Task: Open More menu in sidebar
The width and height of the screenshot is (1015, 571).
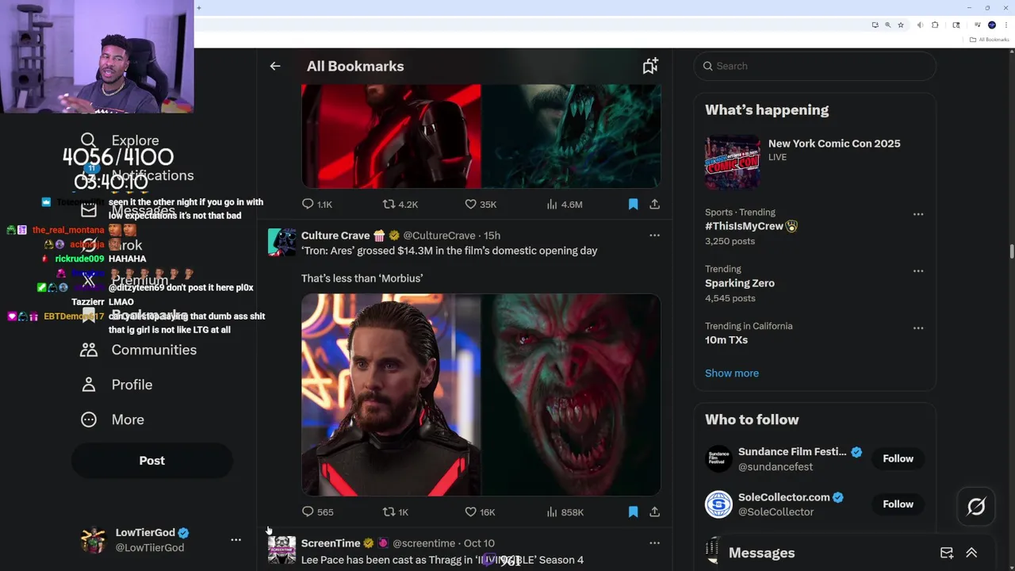Action: 113,420
